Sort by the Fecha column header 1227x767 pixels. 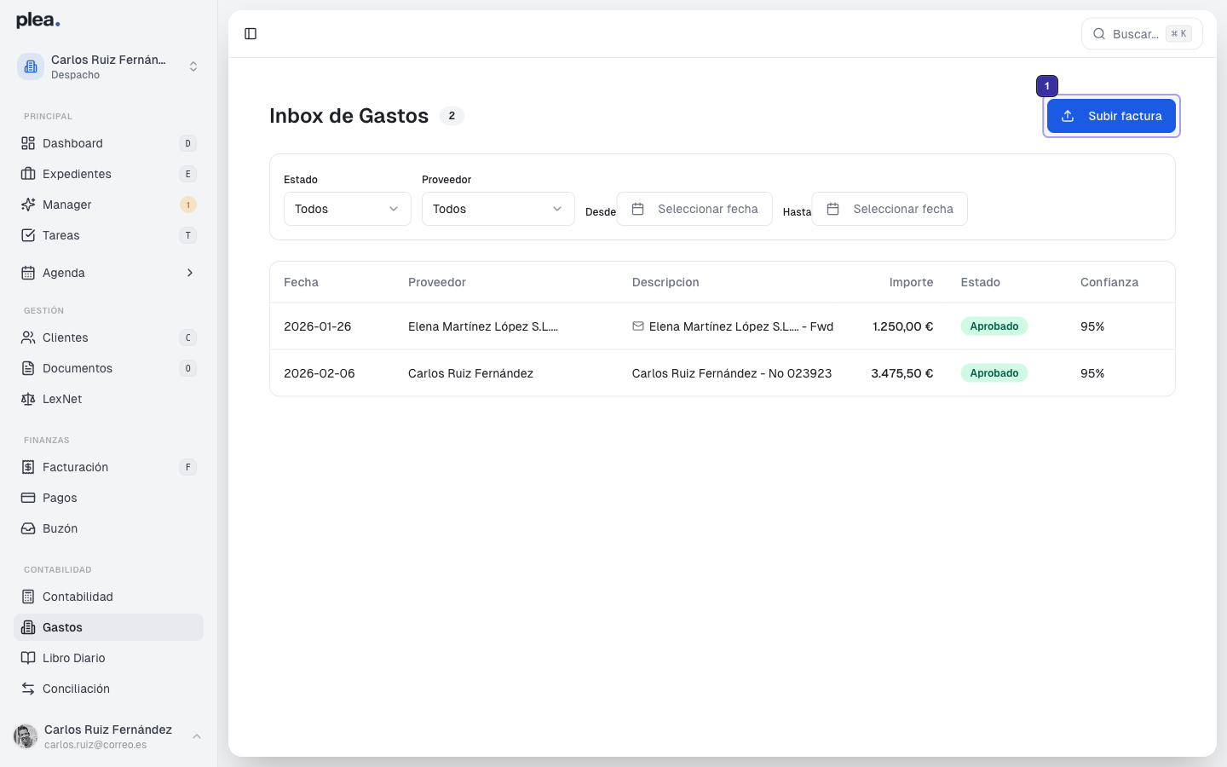(x=301, y=282)
